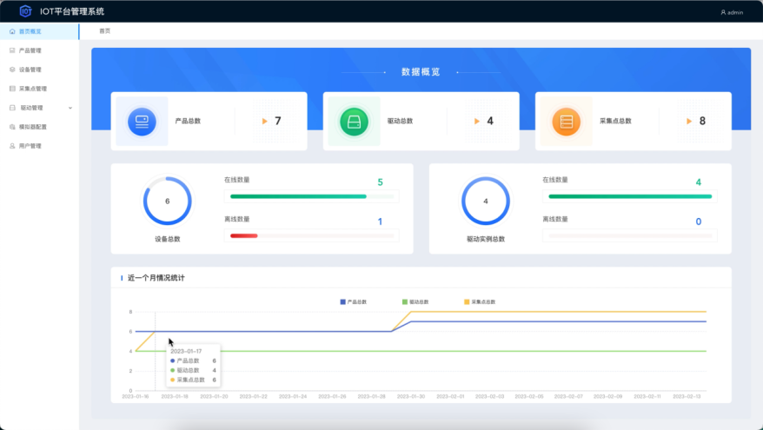
Task: Click the orange 采集点总数 card icon
Action: coord(566,121)
